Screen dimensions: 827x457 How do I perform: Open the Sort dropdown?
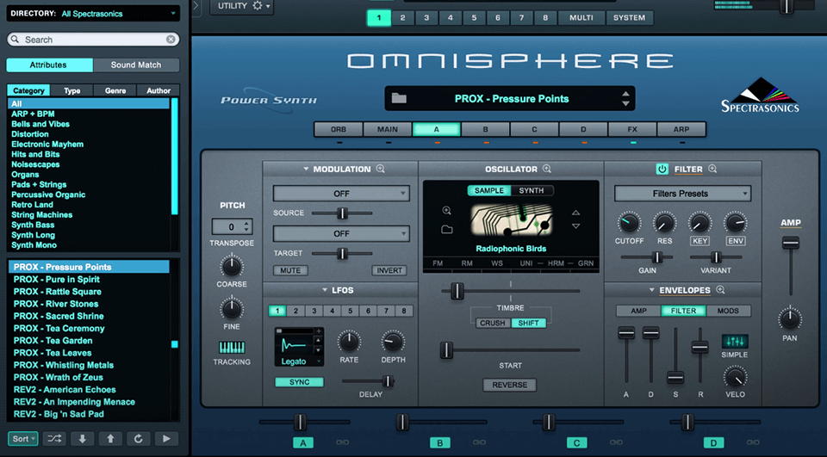tap(23, 439)
